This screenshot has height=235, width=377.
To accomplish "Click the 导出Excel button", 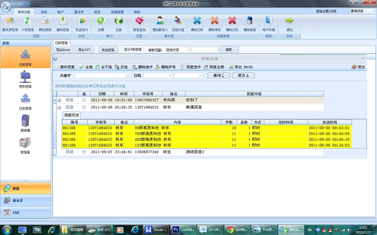I will click(63, 50).
